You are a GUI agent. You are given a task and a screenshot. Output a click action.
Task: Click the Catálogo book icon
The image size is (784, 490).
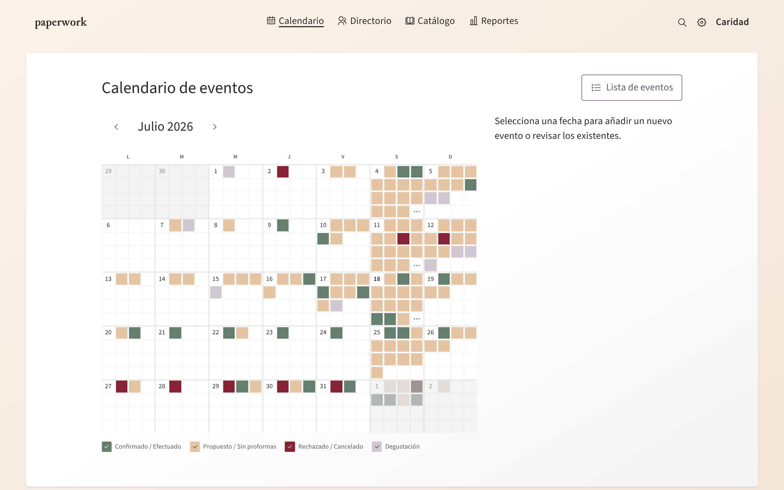pos(410,21)
